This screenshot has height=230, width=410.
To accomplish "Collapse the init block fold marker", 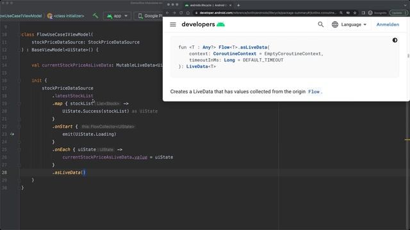I will coord(19,80).
